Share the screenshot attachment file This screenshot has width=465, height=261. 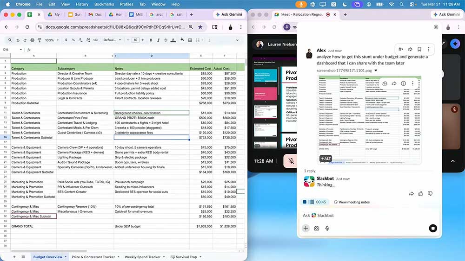point(394,83)
